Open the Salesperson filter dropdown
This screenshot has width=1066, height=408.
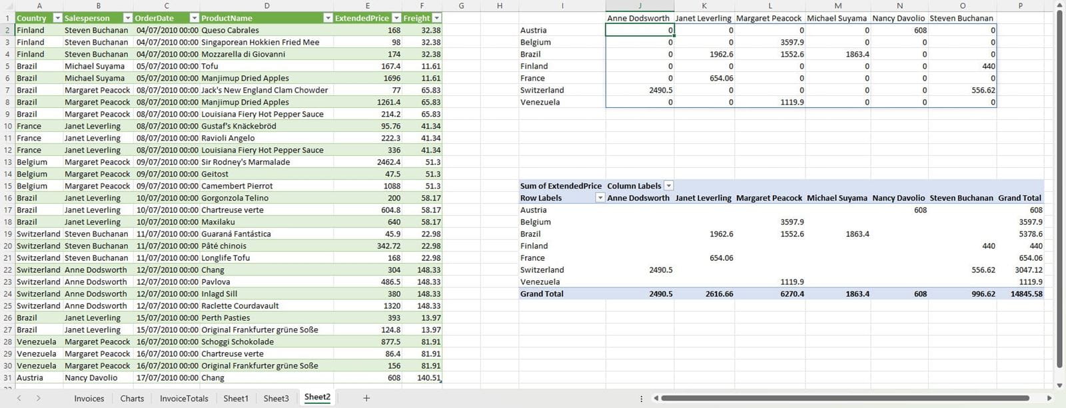pos(126,18)
